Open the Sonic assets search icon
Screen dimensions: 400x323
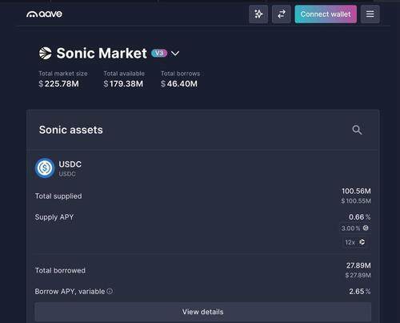(x=357, y=130)
